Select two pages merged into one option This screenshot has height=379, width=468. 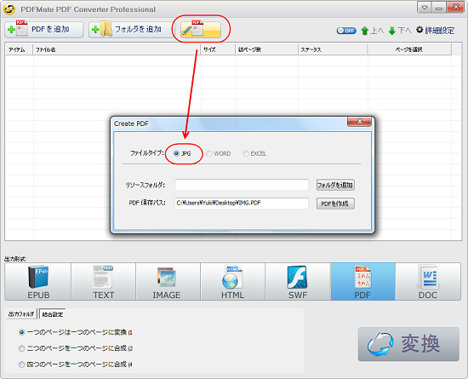click(x=21, y=348)
